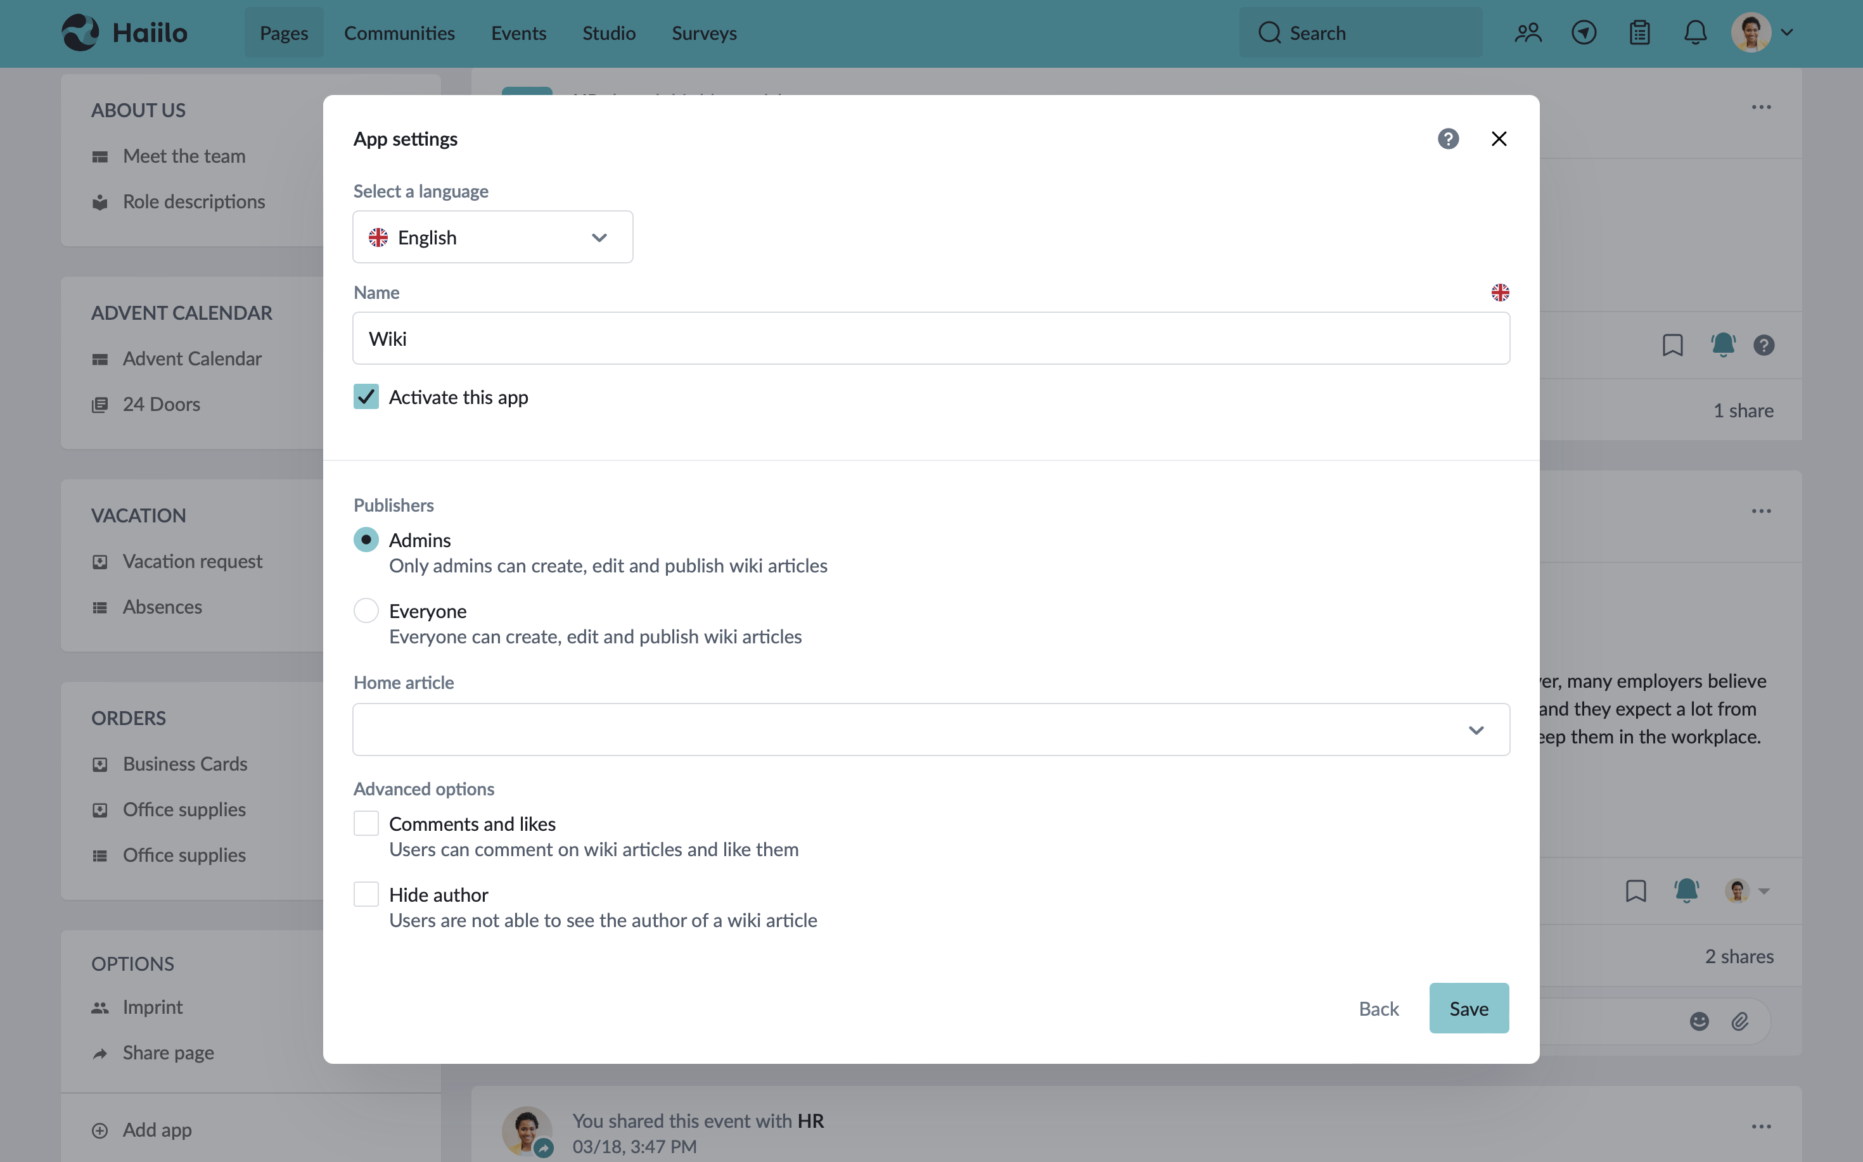Go to the Communities tab

399,32
